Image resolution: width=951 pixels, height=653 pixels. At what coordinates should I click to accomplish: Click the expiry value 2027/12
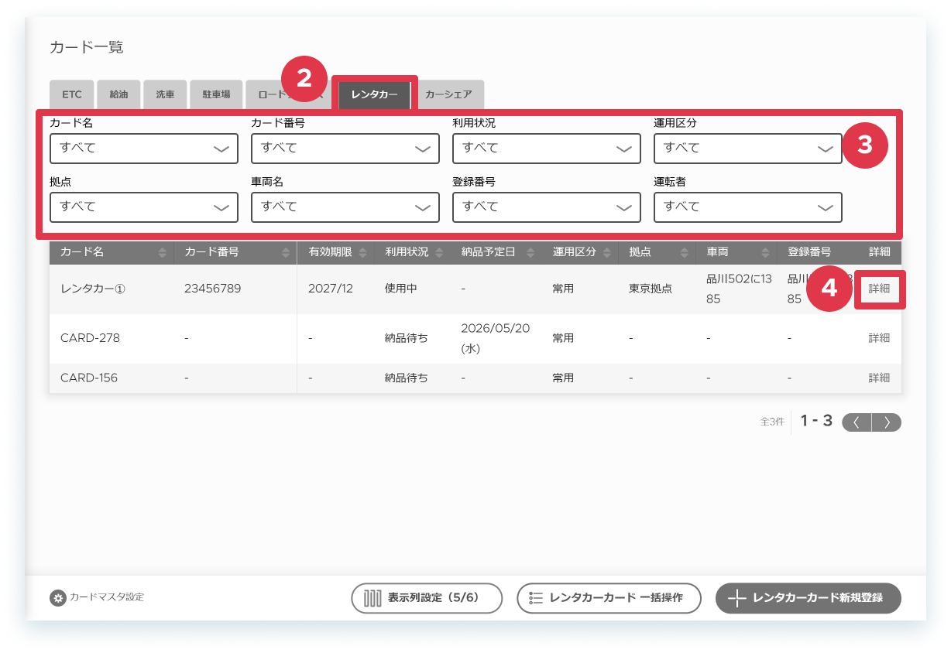coord(331,289)
